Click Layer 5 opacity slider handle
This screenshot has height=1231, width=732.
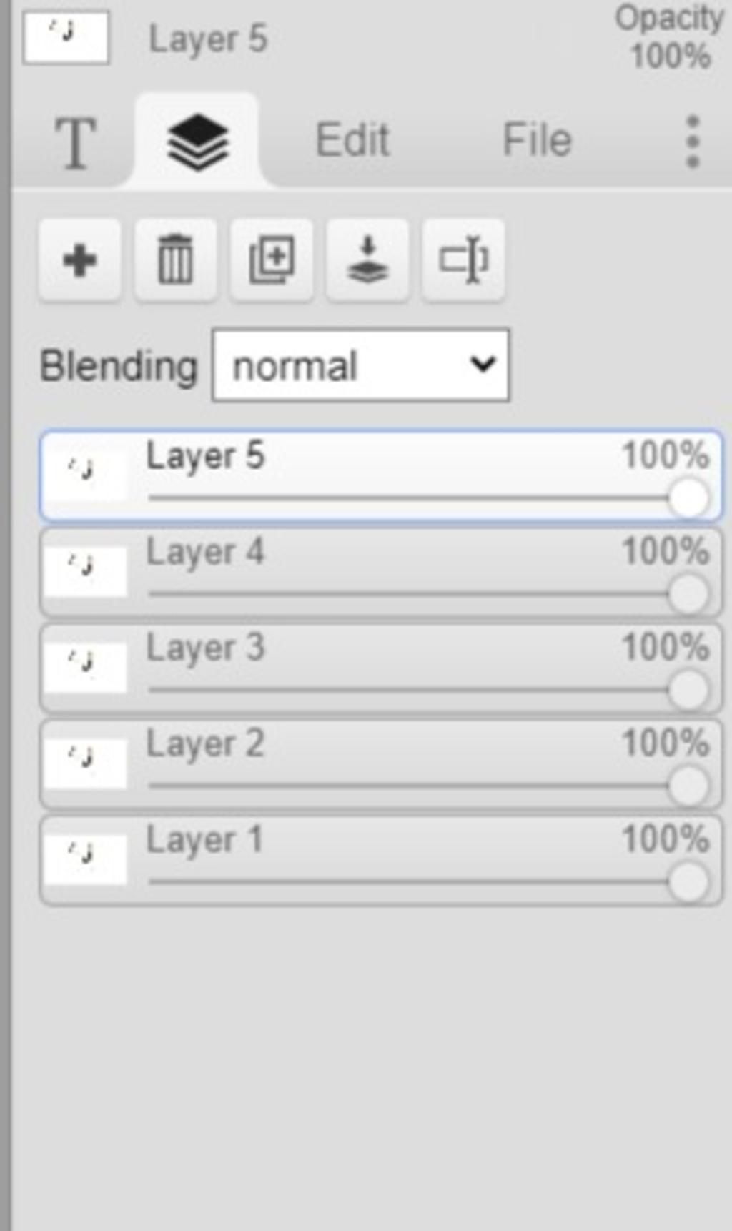(688, 498)
